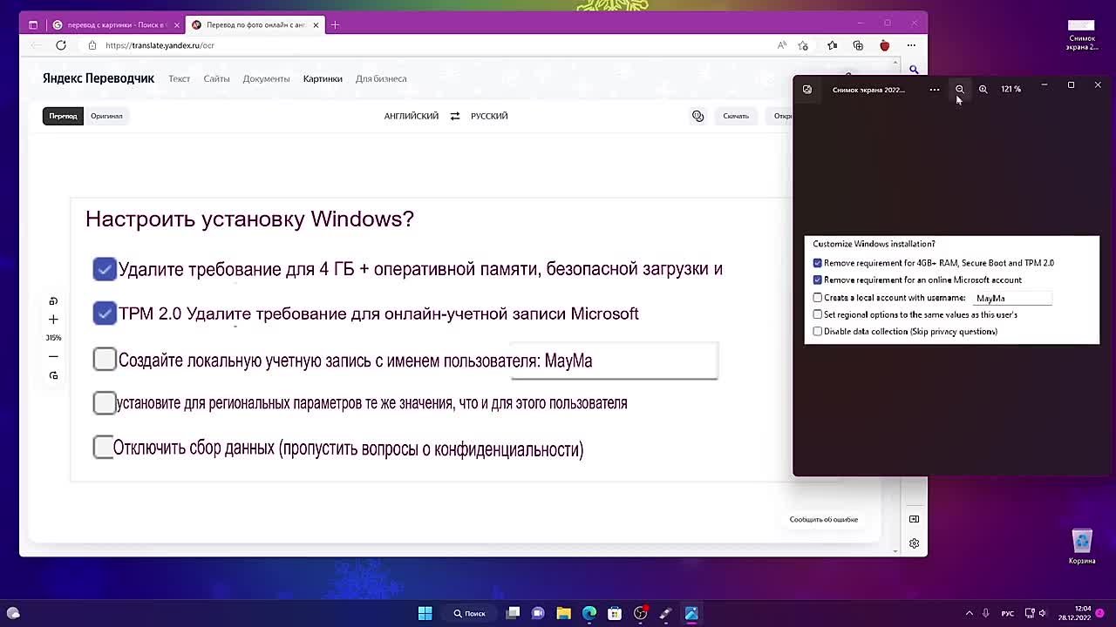Zoom in with the Photos viewer magnifier
This screenshot has width=1116, height=627.
point(983,89)
